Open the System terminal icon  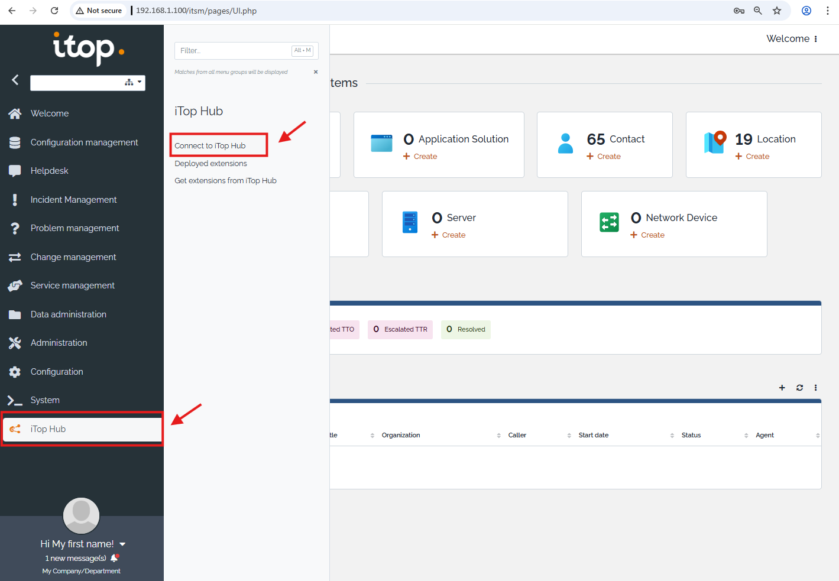point(15,400)
